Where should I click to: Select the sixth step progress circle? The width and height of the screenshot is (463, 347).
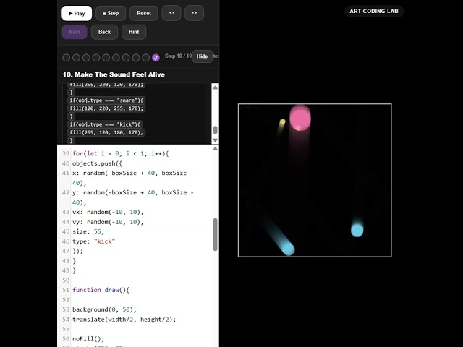116,58
